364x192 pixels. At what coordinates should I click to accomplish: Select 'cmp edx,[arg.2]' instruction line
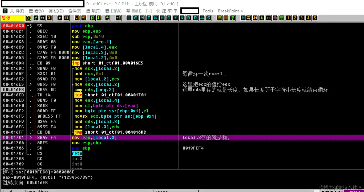[94, 90]
